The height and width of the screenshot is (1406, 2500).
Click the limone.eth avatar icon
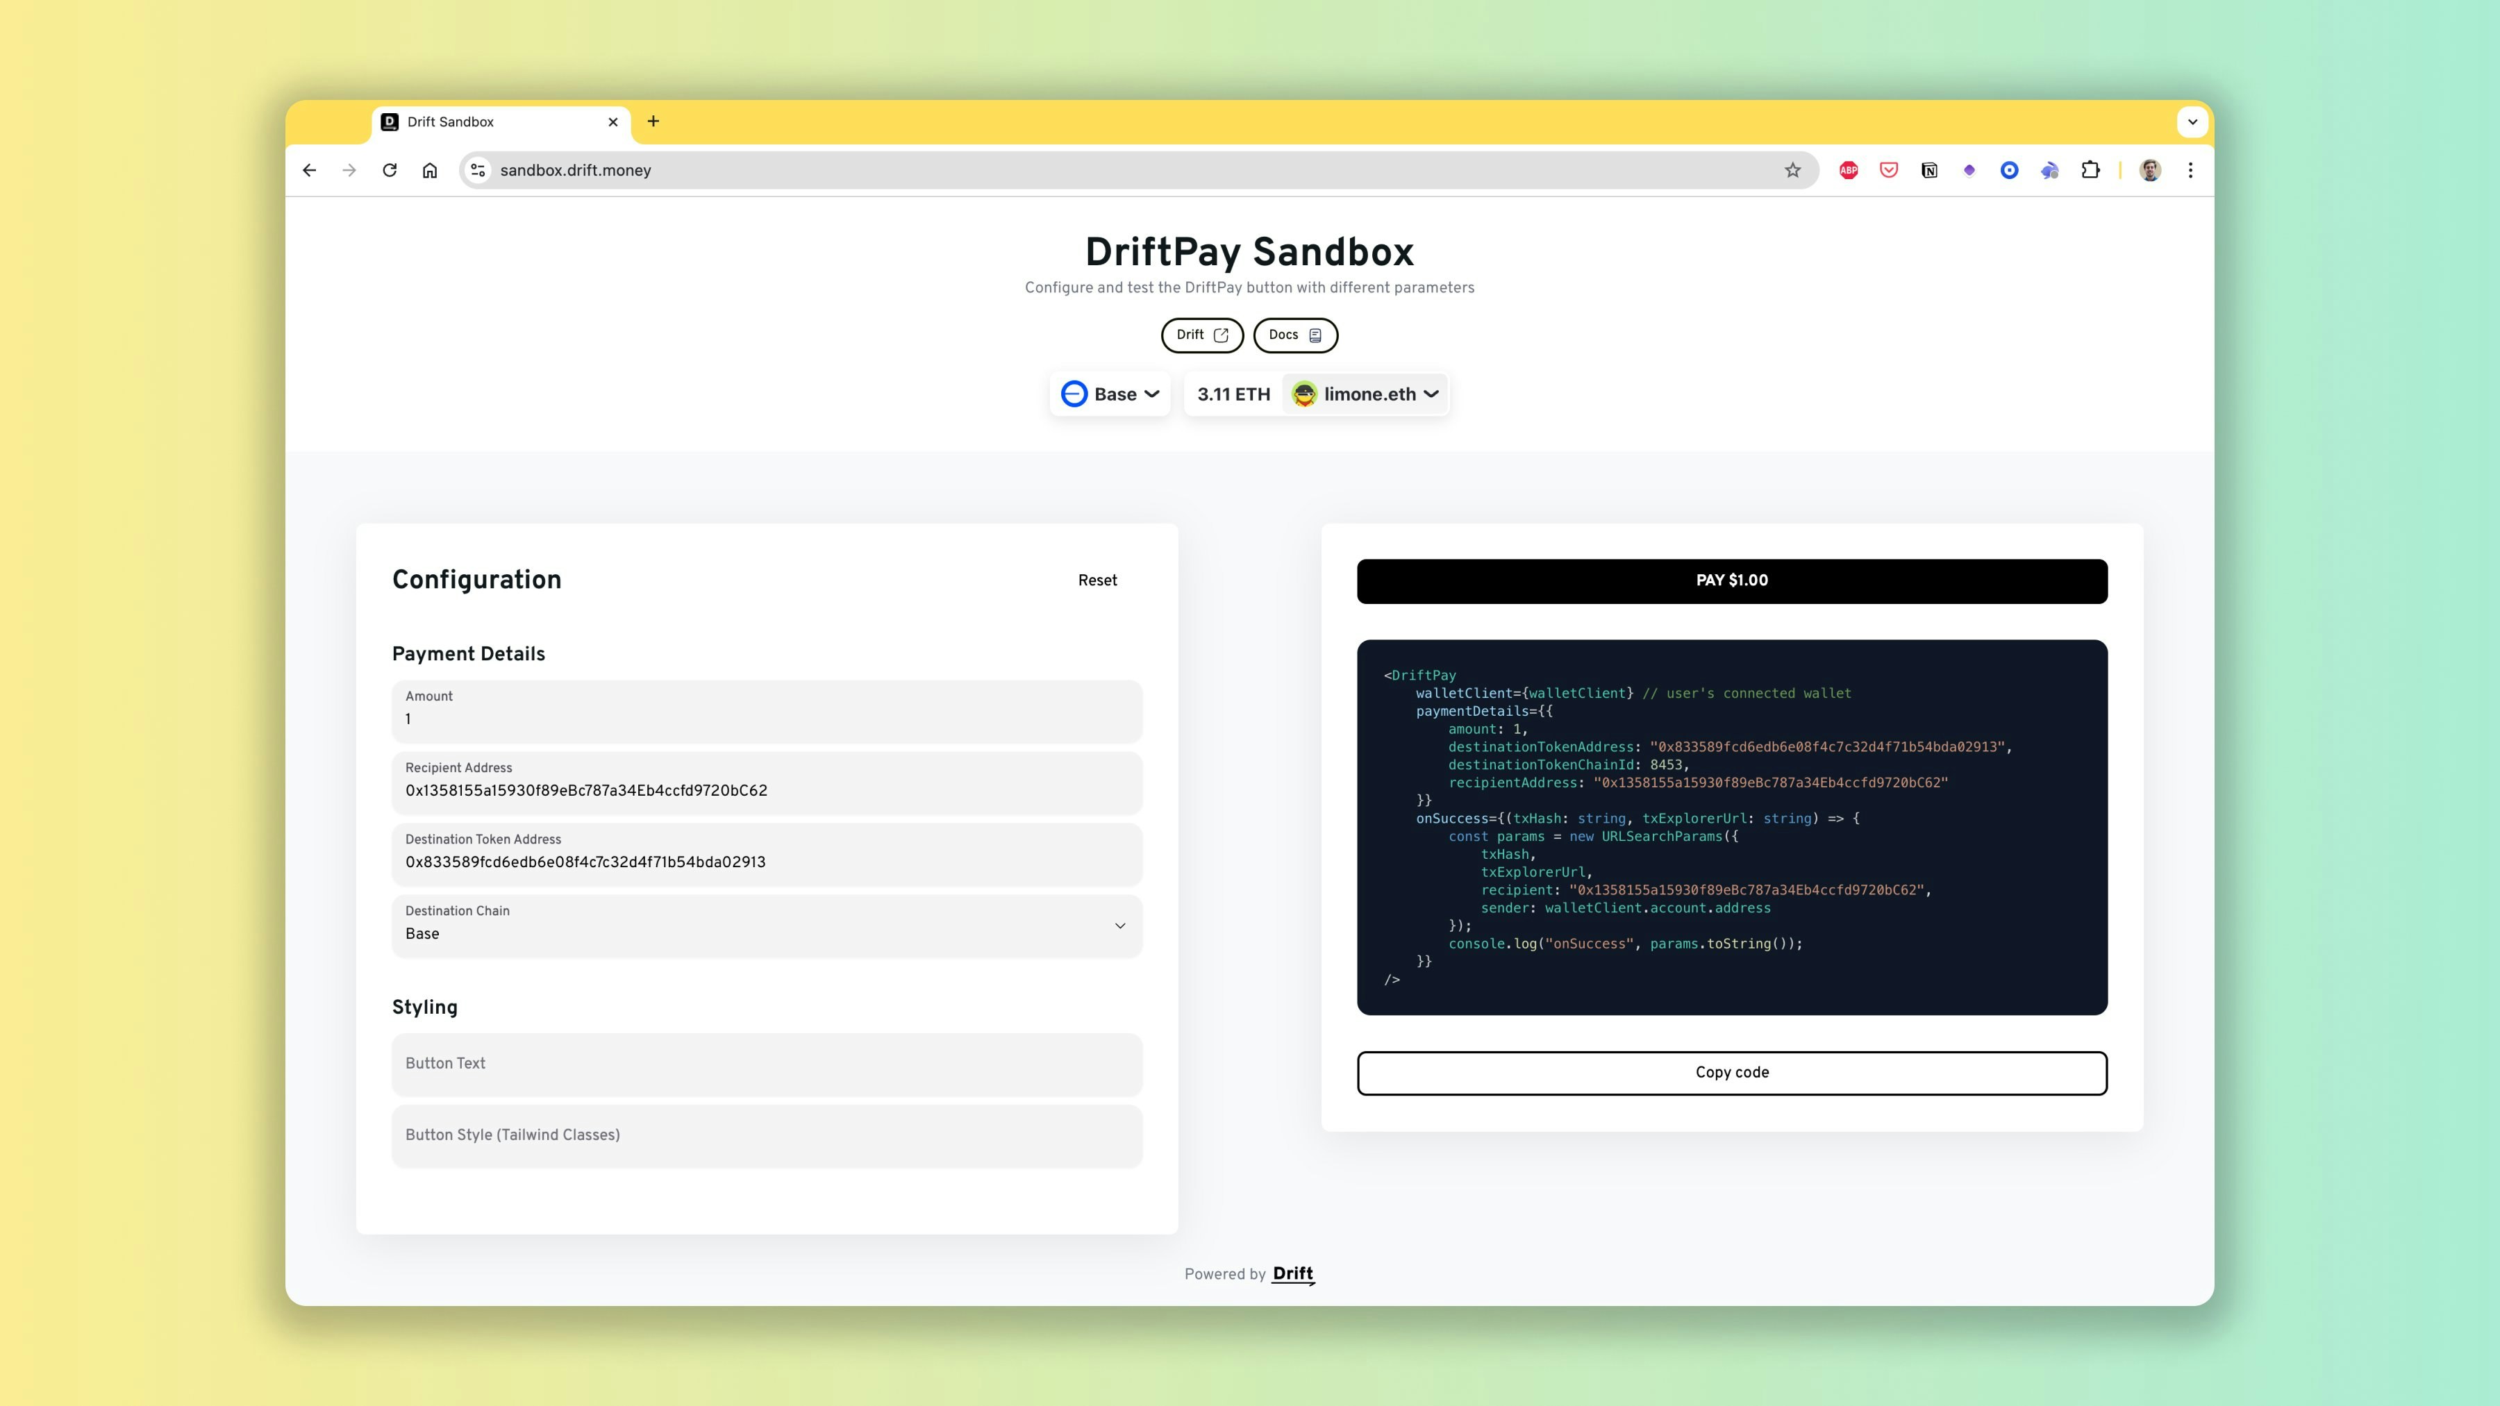coord(1304,394)
